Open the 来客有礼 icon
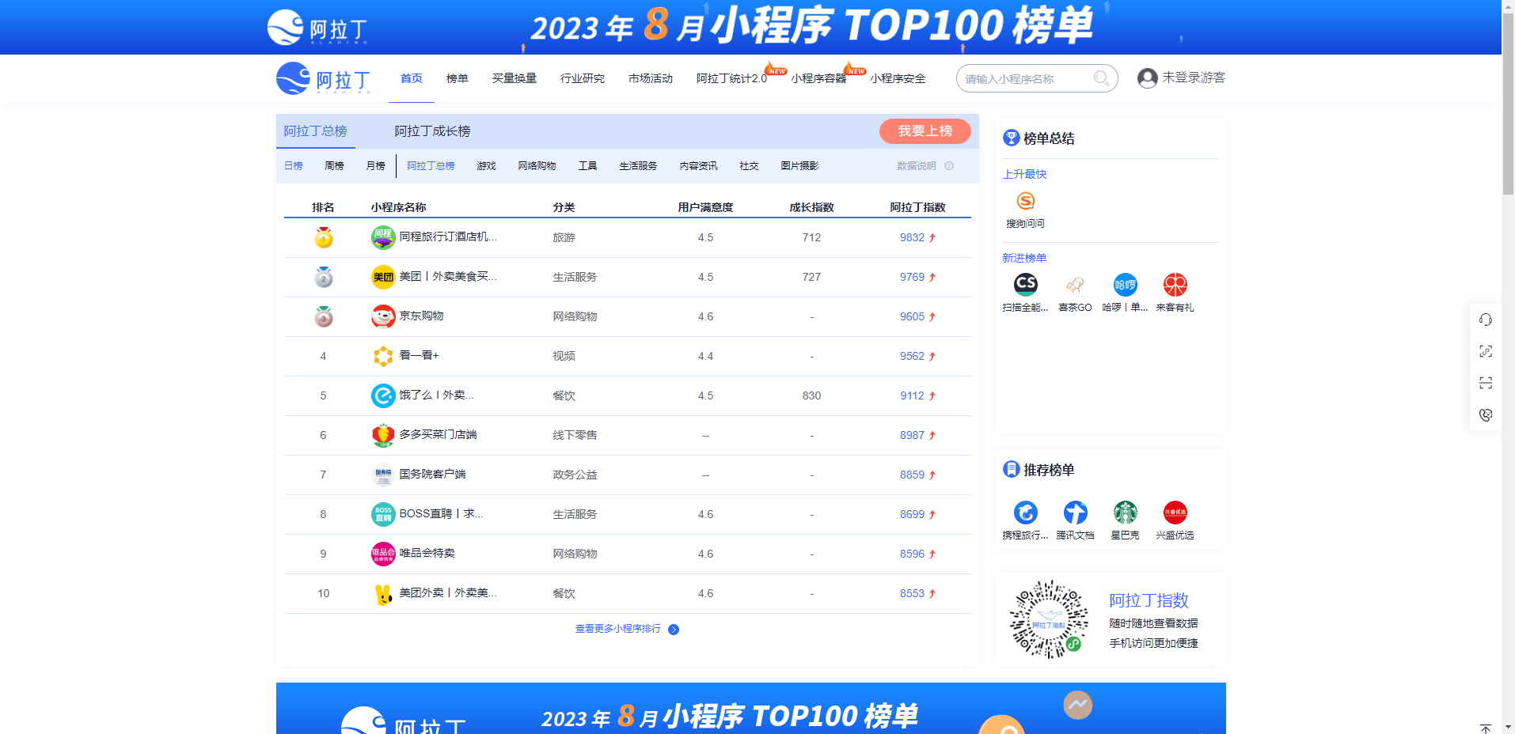 1175,286
